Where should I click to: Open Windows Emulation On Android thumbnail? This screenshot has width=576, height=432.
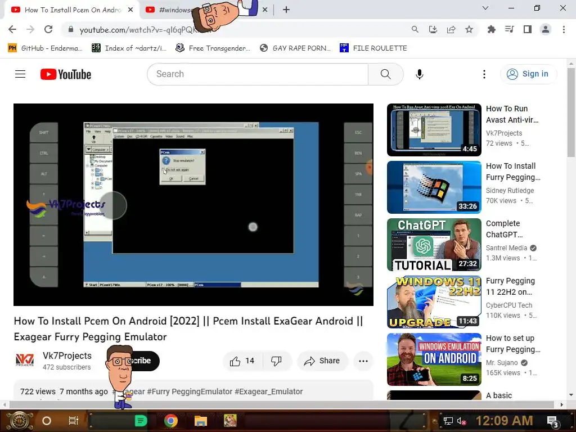pyautogui.click(x=434, y=359)
